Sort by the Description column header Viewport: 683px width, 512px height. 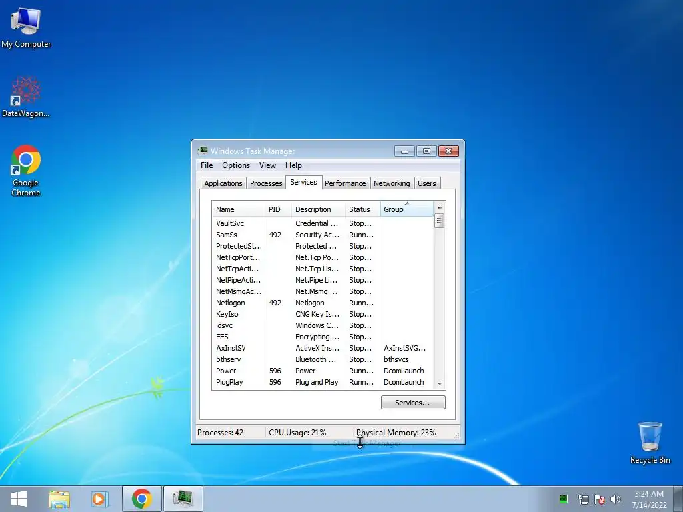point(318,209)
